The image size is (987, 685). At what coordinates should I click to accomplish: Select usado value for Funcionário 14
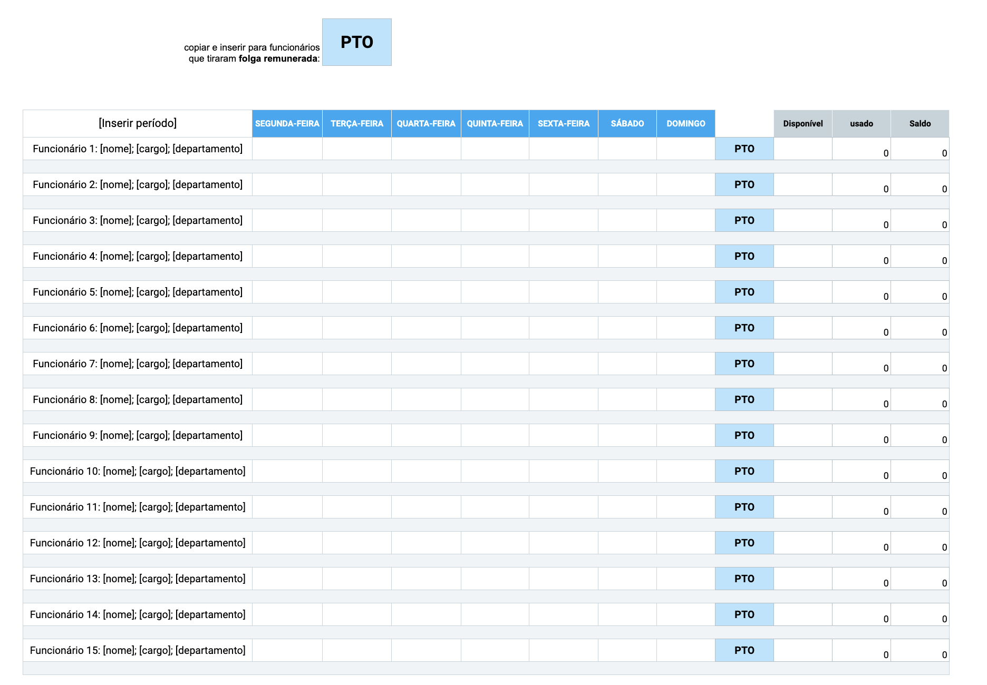click(x=862, y=614)
